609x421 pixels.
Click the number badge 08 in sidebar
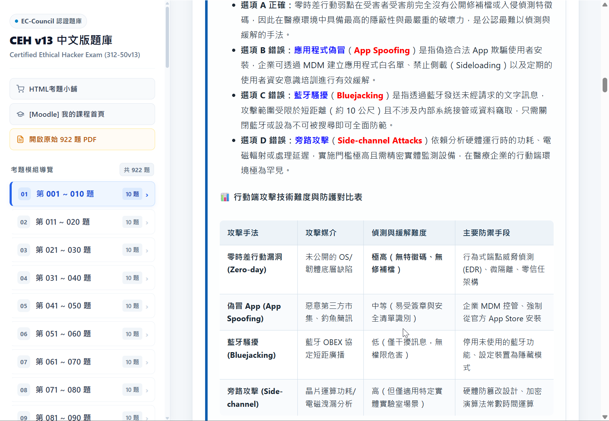24,390
